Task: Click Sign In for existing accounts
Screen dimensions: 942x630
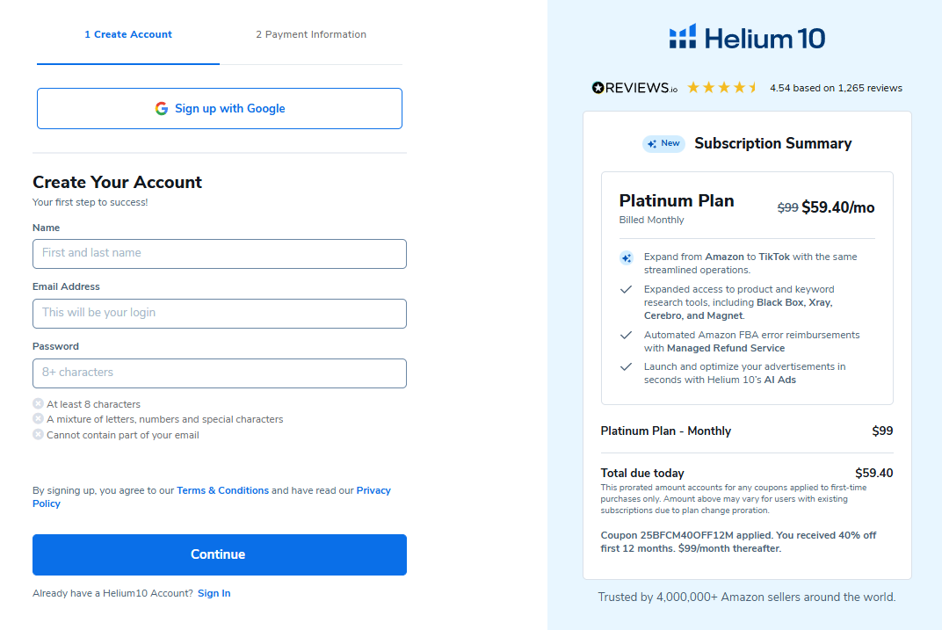Action: [x=214, y=592]
